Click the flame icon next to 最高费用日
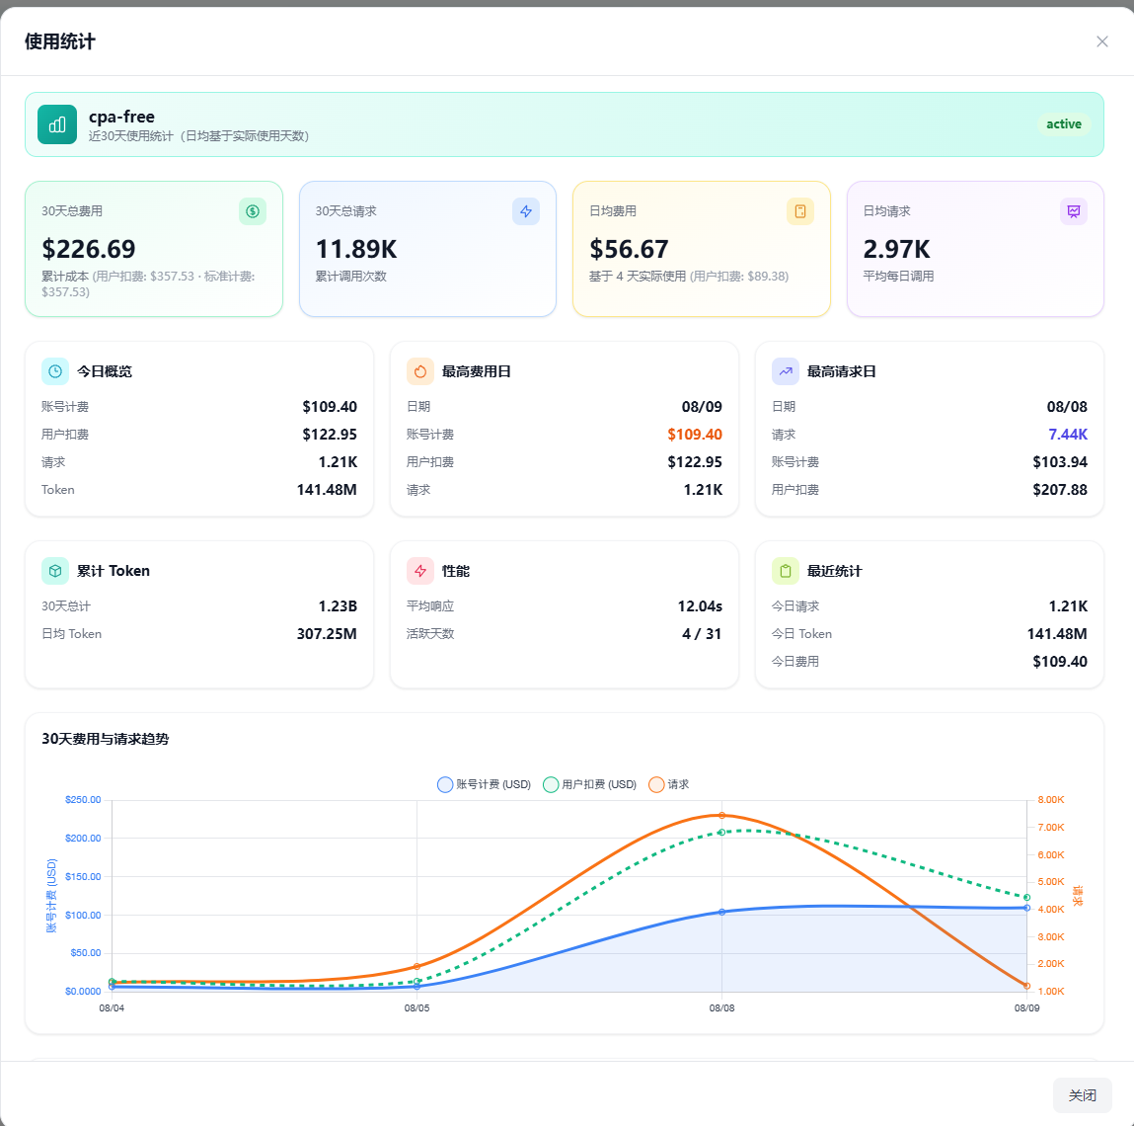This screenshot has height=1126, width=1134. [420, 371]
